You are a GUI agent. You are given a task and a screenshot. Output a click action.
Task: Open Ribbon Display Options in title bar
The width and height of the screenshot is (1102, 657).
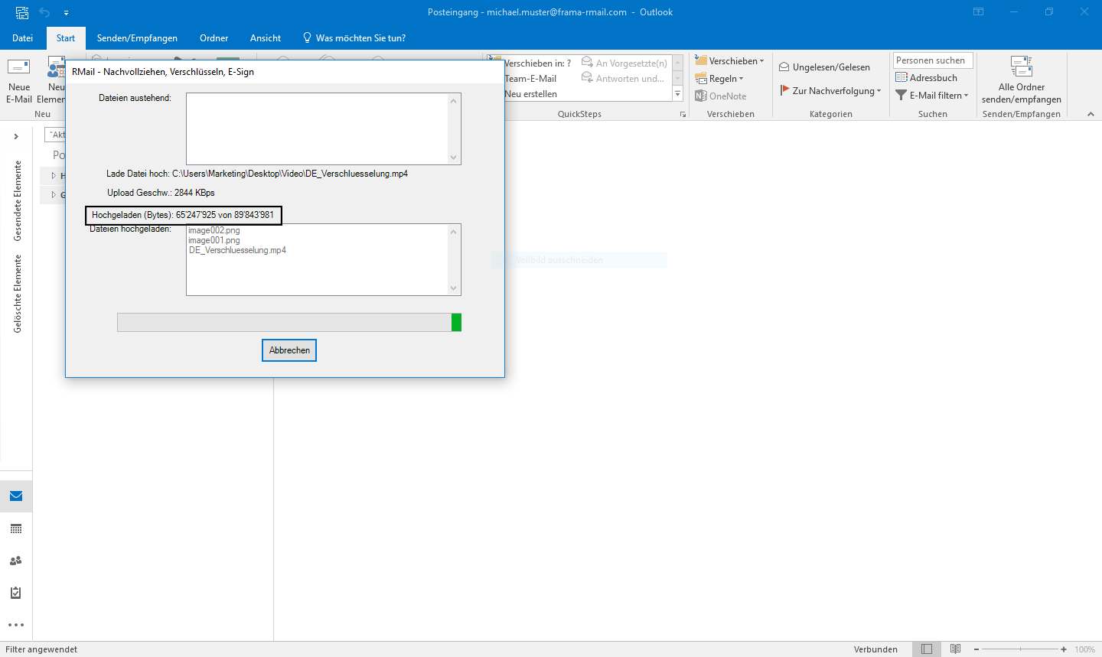tap(978, 12)
